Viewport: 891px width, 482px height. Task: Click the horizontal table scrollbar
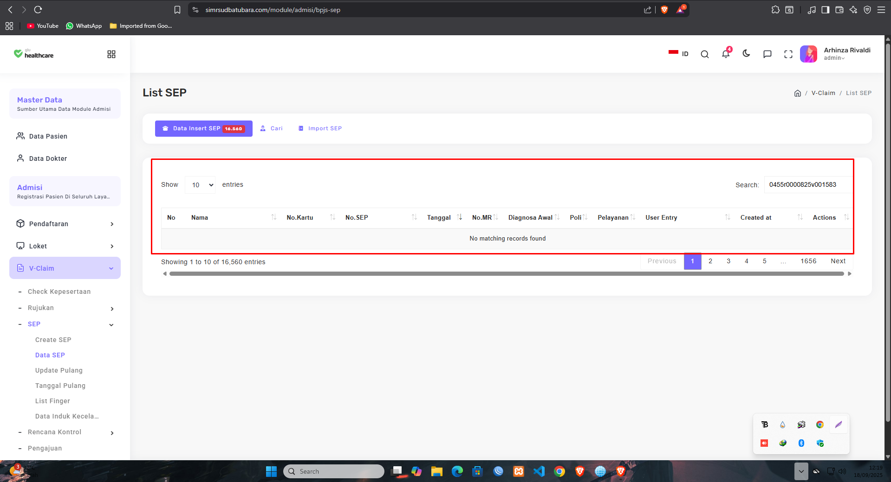[x=507, y=274]
